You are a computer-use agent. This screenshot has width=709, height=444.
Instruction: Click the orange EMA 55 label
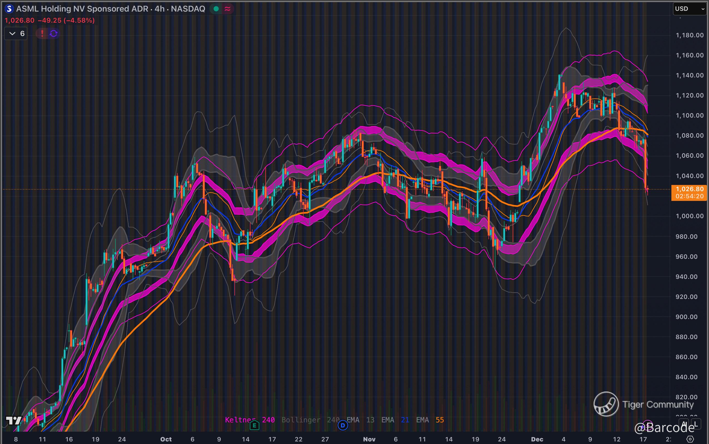coord(439,420)
